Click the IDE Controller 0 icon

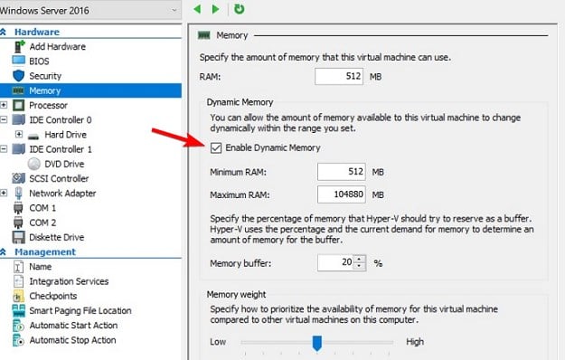click(x=18, y=119)
